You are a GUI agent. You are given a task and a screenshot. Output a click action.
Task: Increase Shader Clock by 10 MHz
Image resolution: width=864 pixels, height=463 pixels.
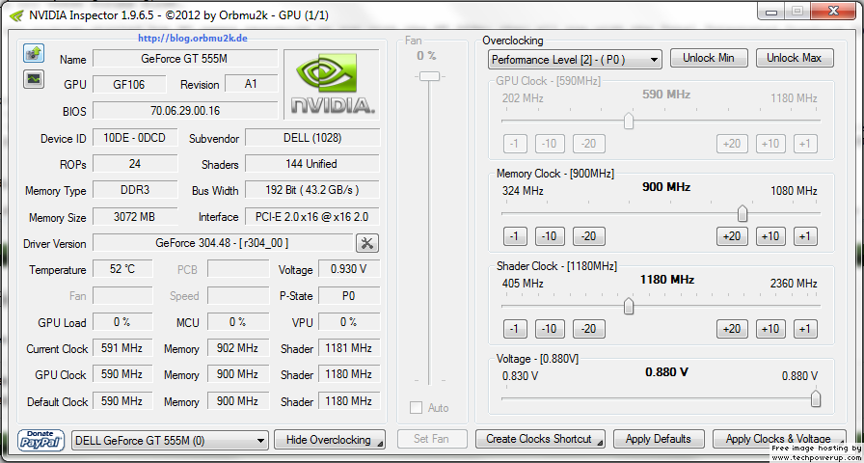coord(769,329)
